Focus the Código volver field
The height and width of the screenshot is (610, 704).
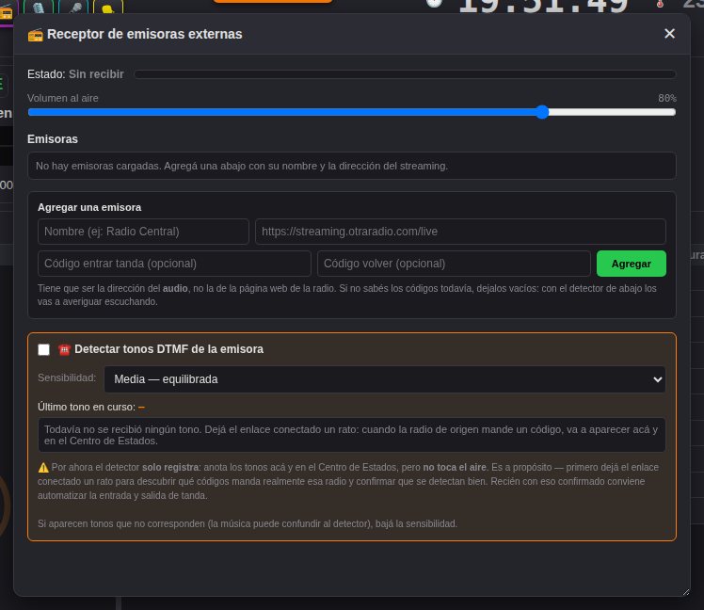[x=454, y=264]
